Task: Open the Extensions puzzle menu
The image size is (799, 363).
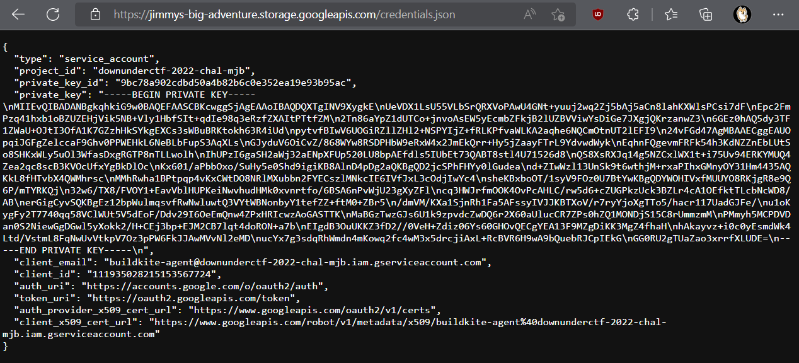Action: click(x=633, y=14)
